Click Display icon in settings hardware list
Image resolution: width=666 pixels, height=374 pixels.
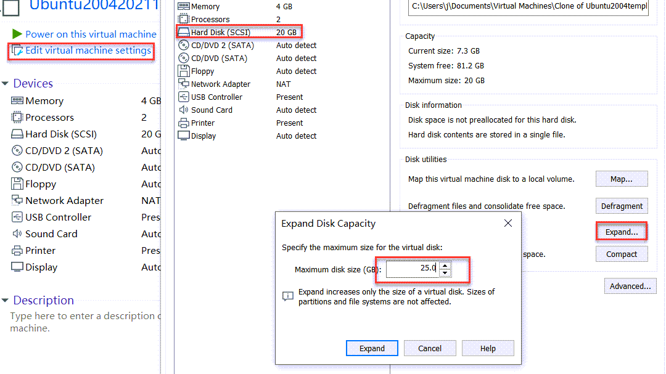[x=184, y=136]
